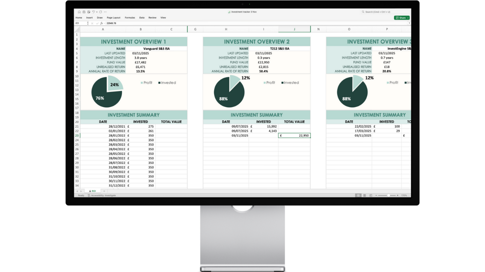Toggle Page Layout view in the status bar
The image size is (485, 272).
365,195
